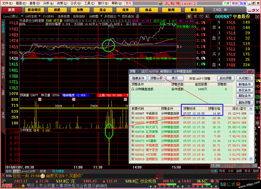Viewport: 261px width, 189px height.
Task: Sort alerts by the 股票代码 column header
Action: point(145,109)
